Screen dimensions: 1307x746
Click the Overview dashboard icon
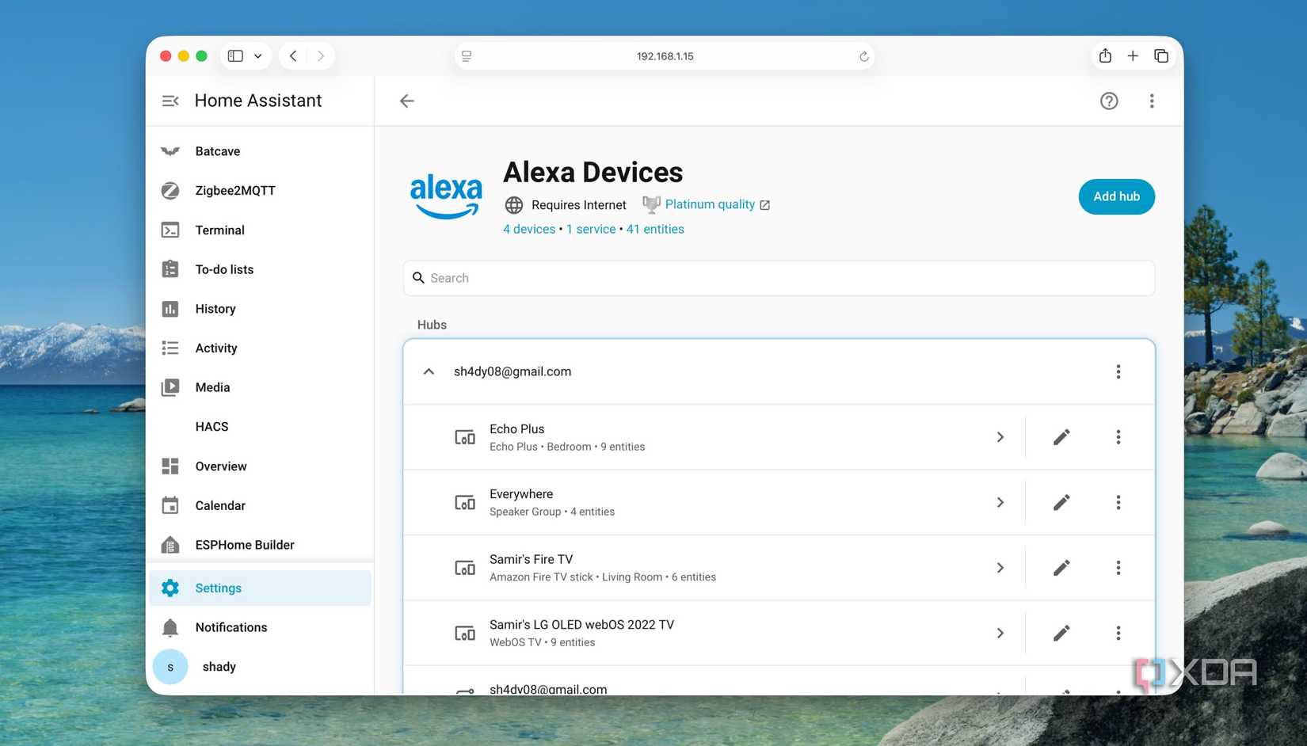[x=170, y=466]
